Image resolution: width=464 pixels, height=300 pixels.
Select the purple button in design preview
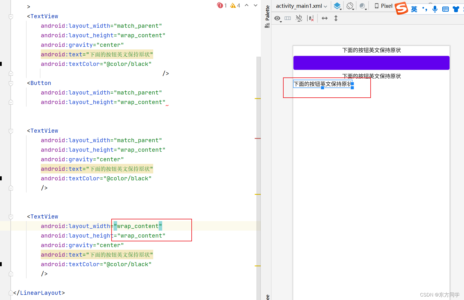pos(371,63)
